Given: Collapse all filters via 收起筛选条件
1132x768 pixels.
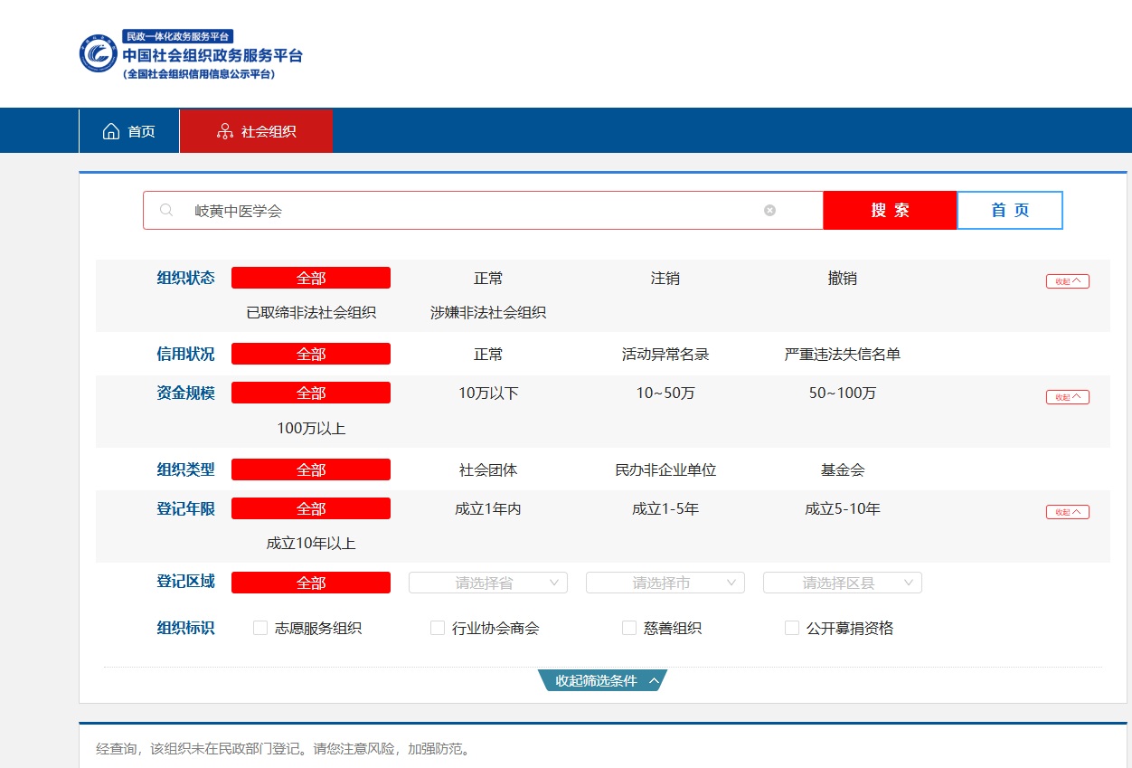Looking at the screenshot, I should coord(602,680).
